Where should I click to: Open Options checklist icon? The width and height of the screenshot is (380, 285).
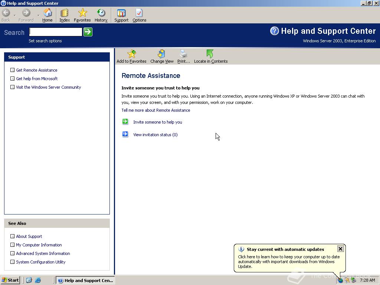pos(139,13)
